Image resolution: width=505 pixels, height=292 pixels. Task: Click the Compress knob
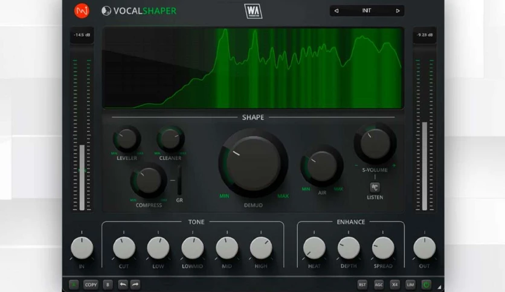pos(149,180)
